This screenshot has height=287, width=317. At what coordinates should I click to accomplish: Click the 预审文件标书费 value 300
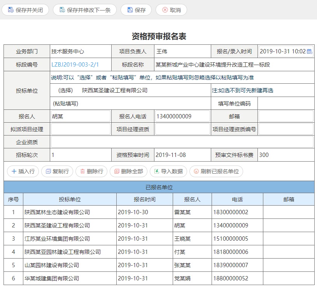[x=264, y=155]
